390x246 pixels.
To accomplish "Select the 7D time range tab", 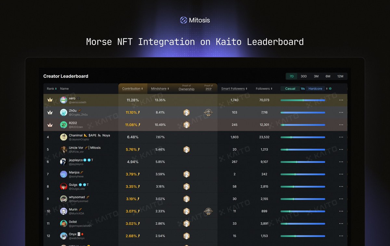I will 292,76.
